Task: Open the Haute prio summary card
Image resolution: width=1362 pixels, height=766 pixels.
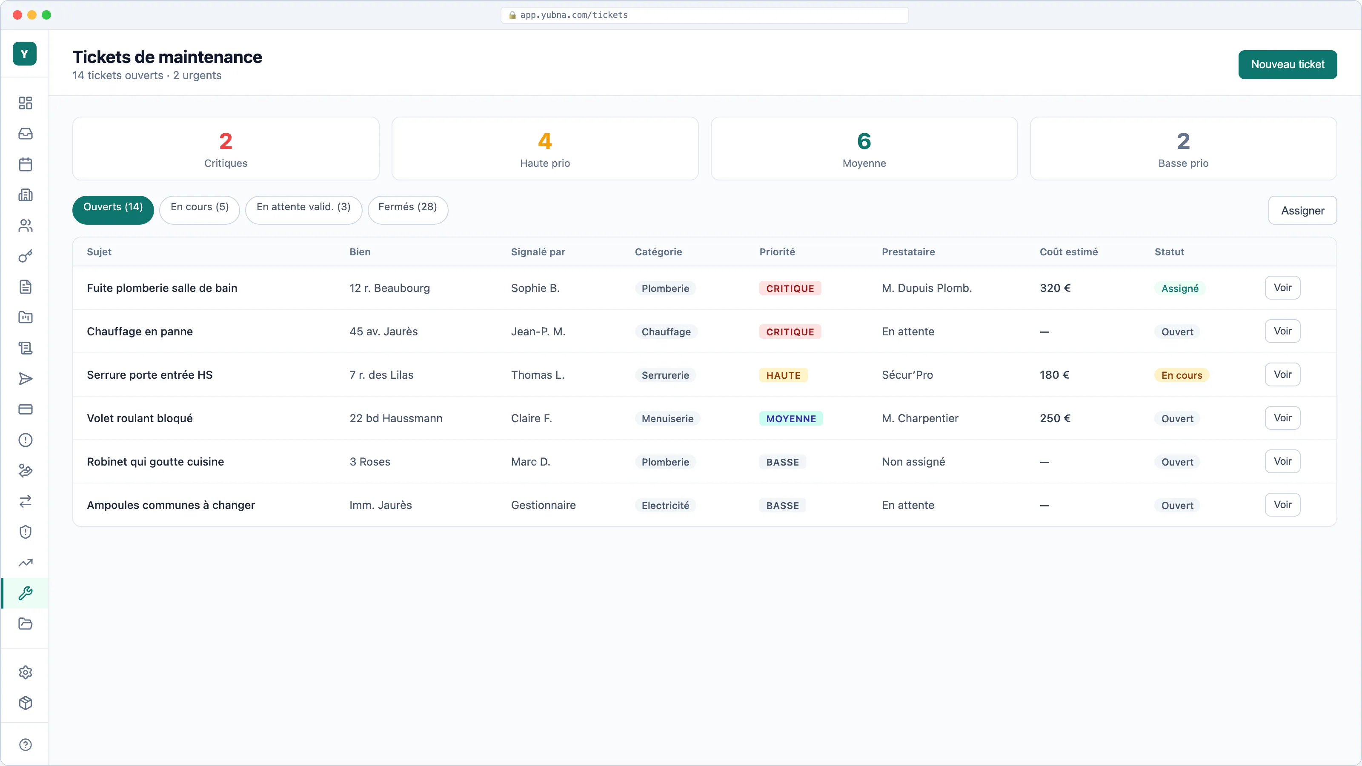Action: pos(545,149)
